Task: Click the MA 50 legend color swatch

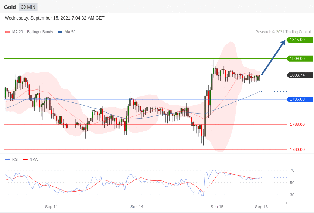Action: [60, 32]
